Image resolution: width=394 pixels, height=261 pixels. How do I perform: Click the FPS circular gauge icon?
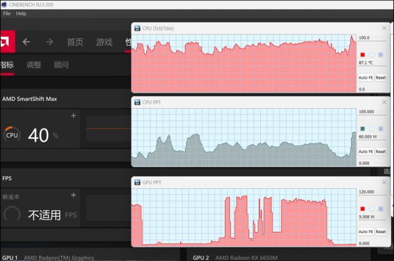point(12,215)
